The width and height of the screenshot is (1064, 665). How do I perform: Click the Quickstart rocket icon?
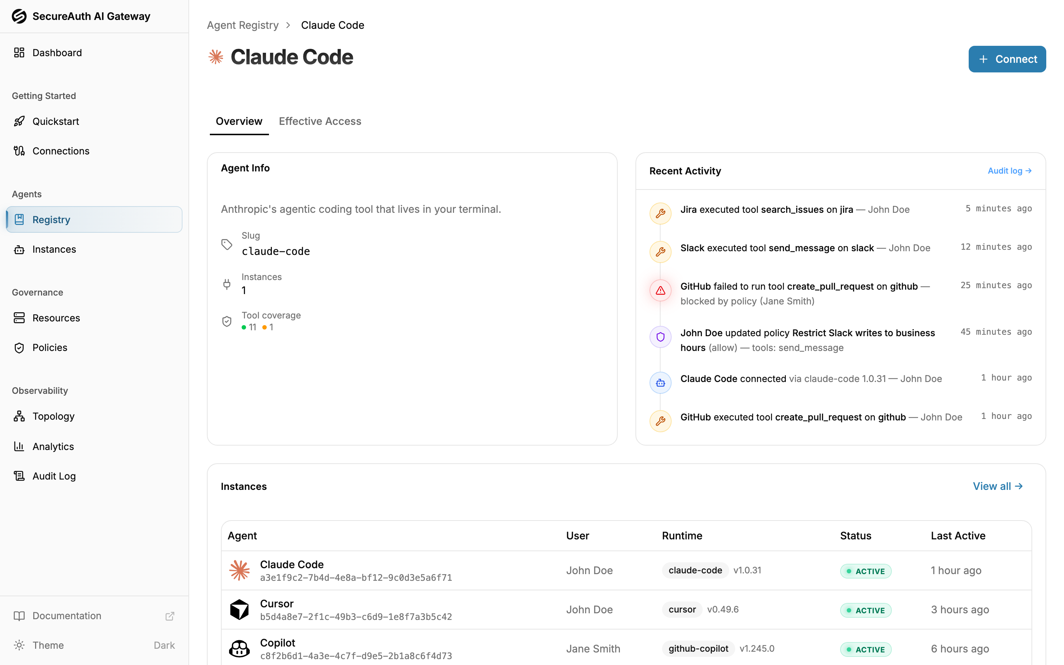[19, 121]
